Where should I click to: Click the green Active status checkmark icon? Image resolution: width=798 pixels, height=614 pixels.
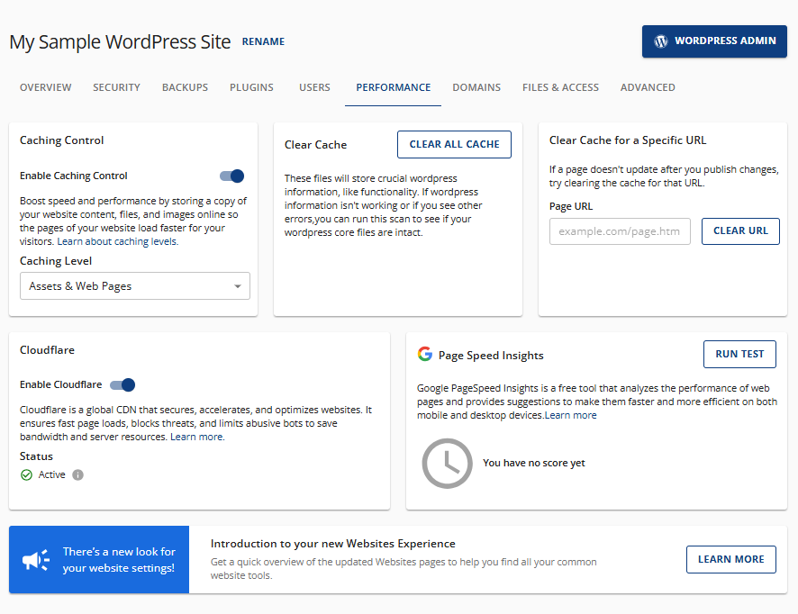coord(26,474)
